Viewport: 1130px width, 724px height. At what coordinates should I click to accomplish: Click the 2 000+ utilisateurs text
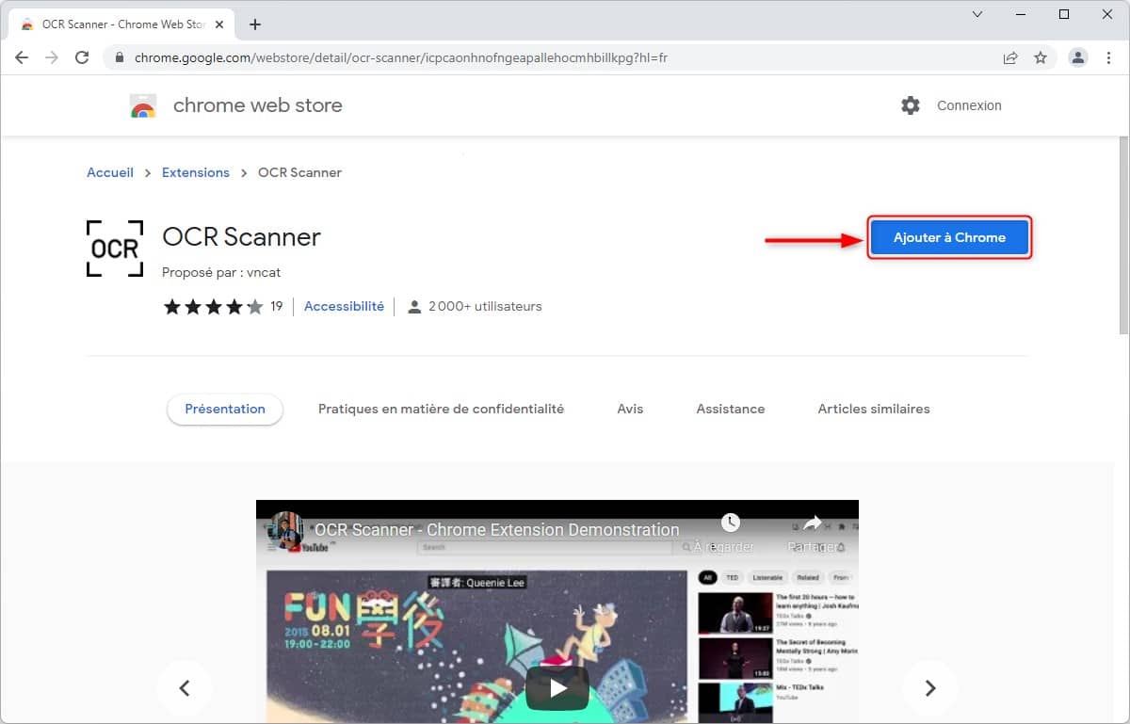point(485,306)
